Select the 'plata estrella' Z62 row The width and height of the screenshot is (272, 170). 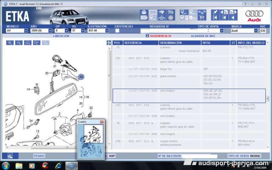tap(189, 81)
